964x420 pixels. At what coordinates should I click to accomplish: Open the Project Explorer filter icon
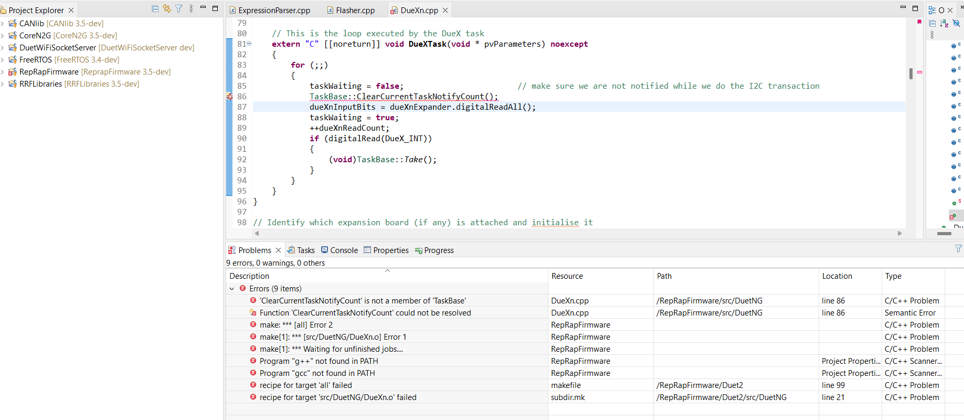click(179, 8)
